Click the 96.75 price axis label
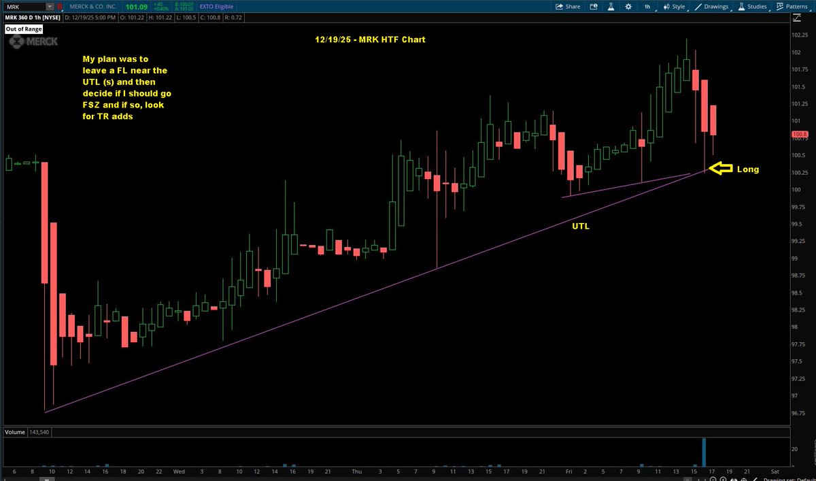The height and width of the screenshot is (481, 816). click(800, 413)
